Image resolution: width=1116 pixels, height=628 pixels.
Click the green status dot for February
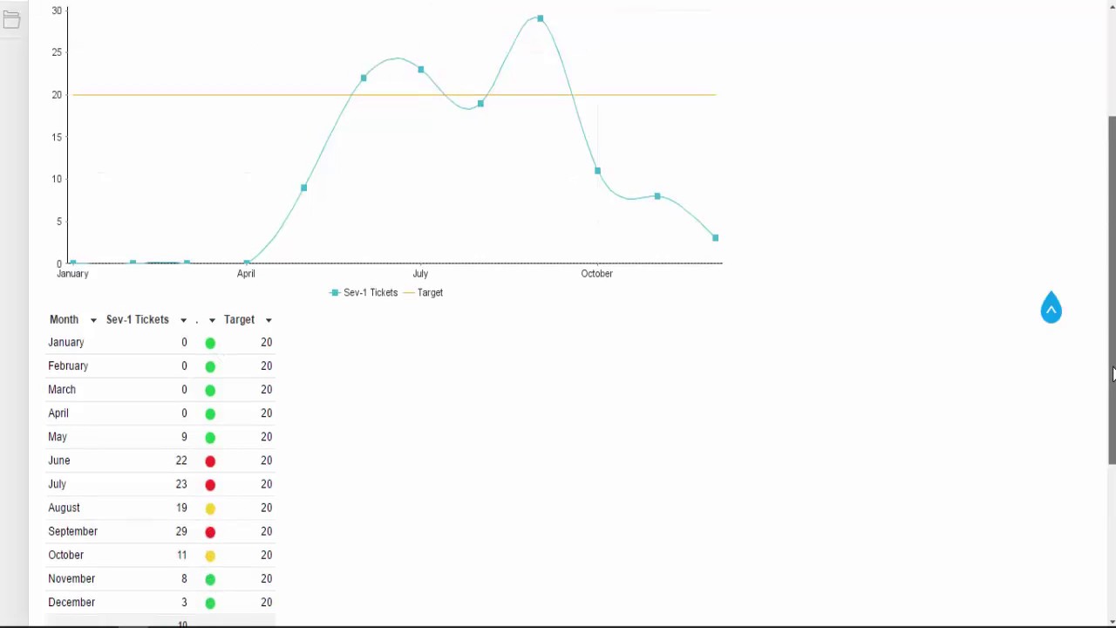[210, 366]
